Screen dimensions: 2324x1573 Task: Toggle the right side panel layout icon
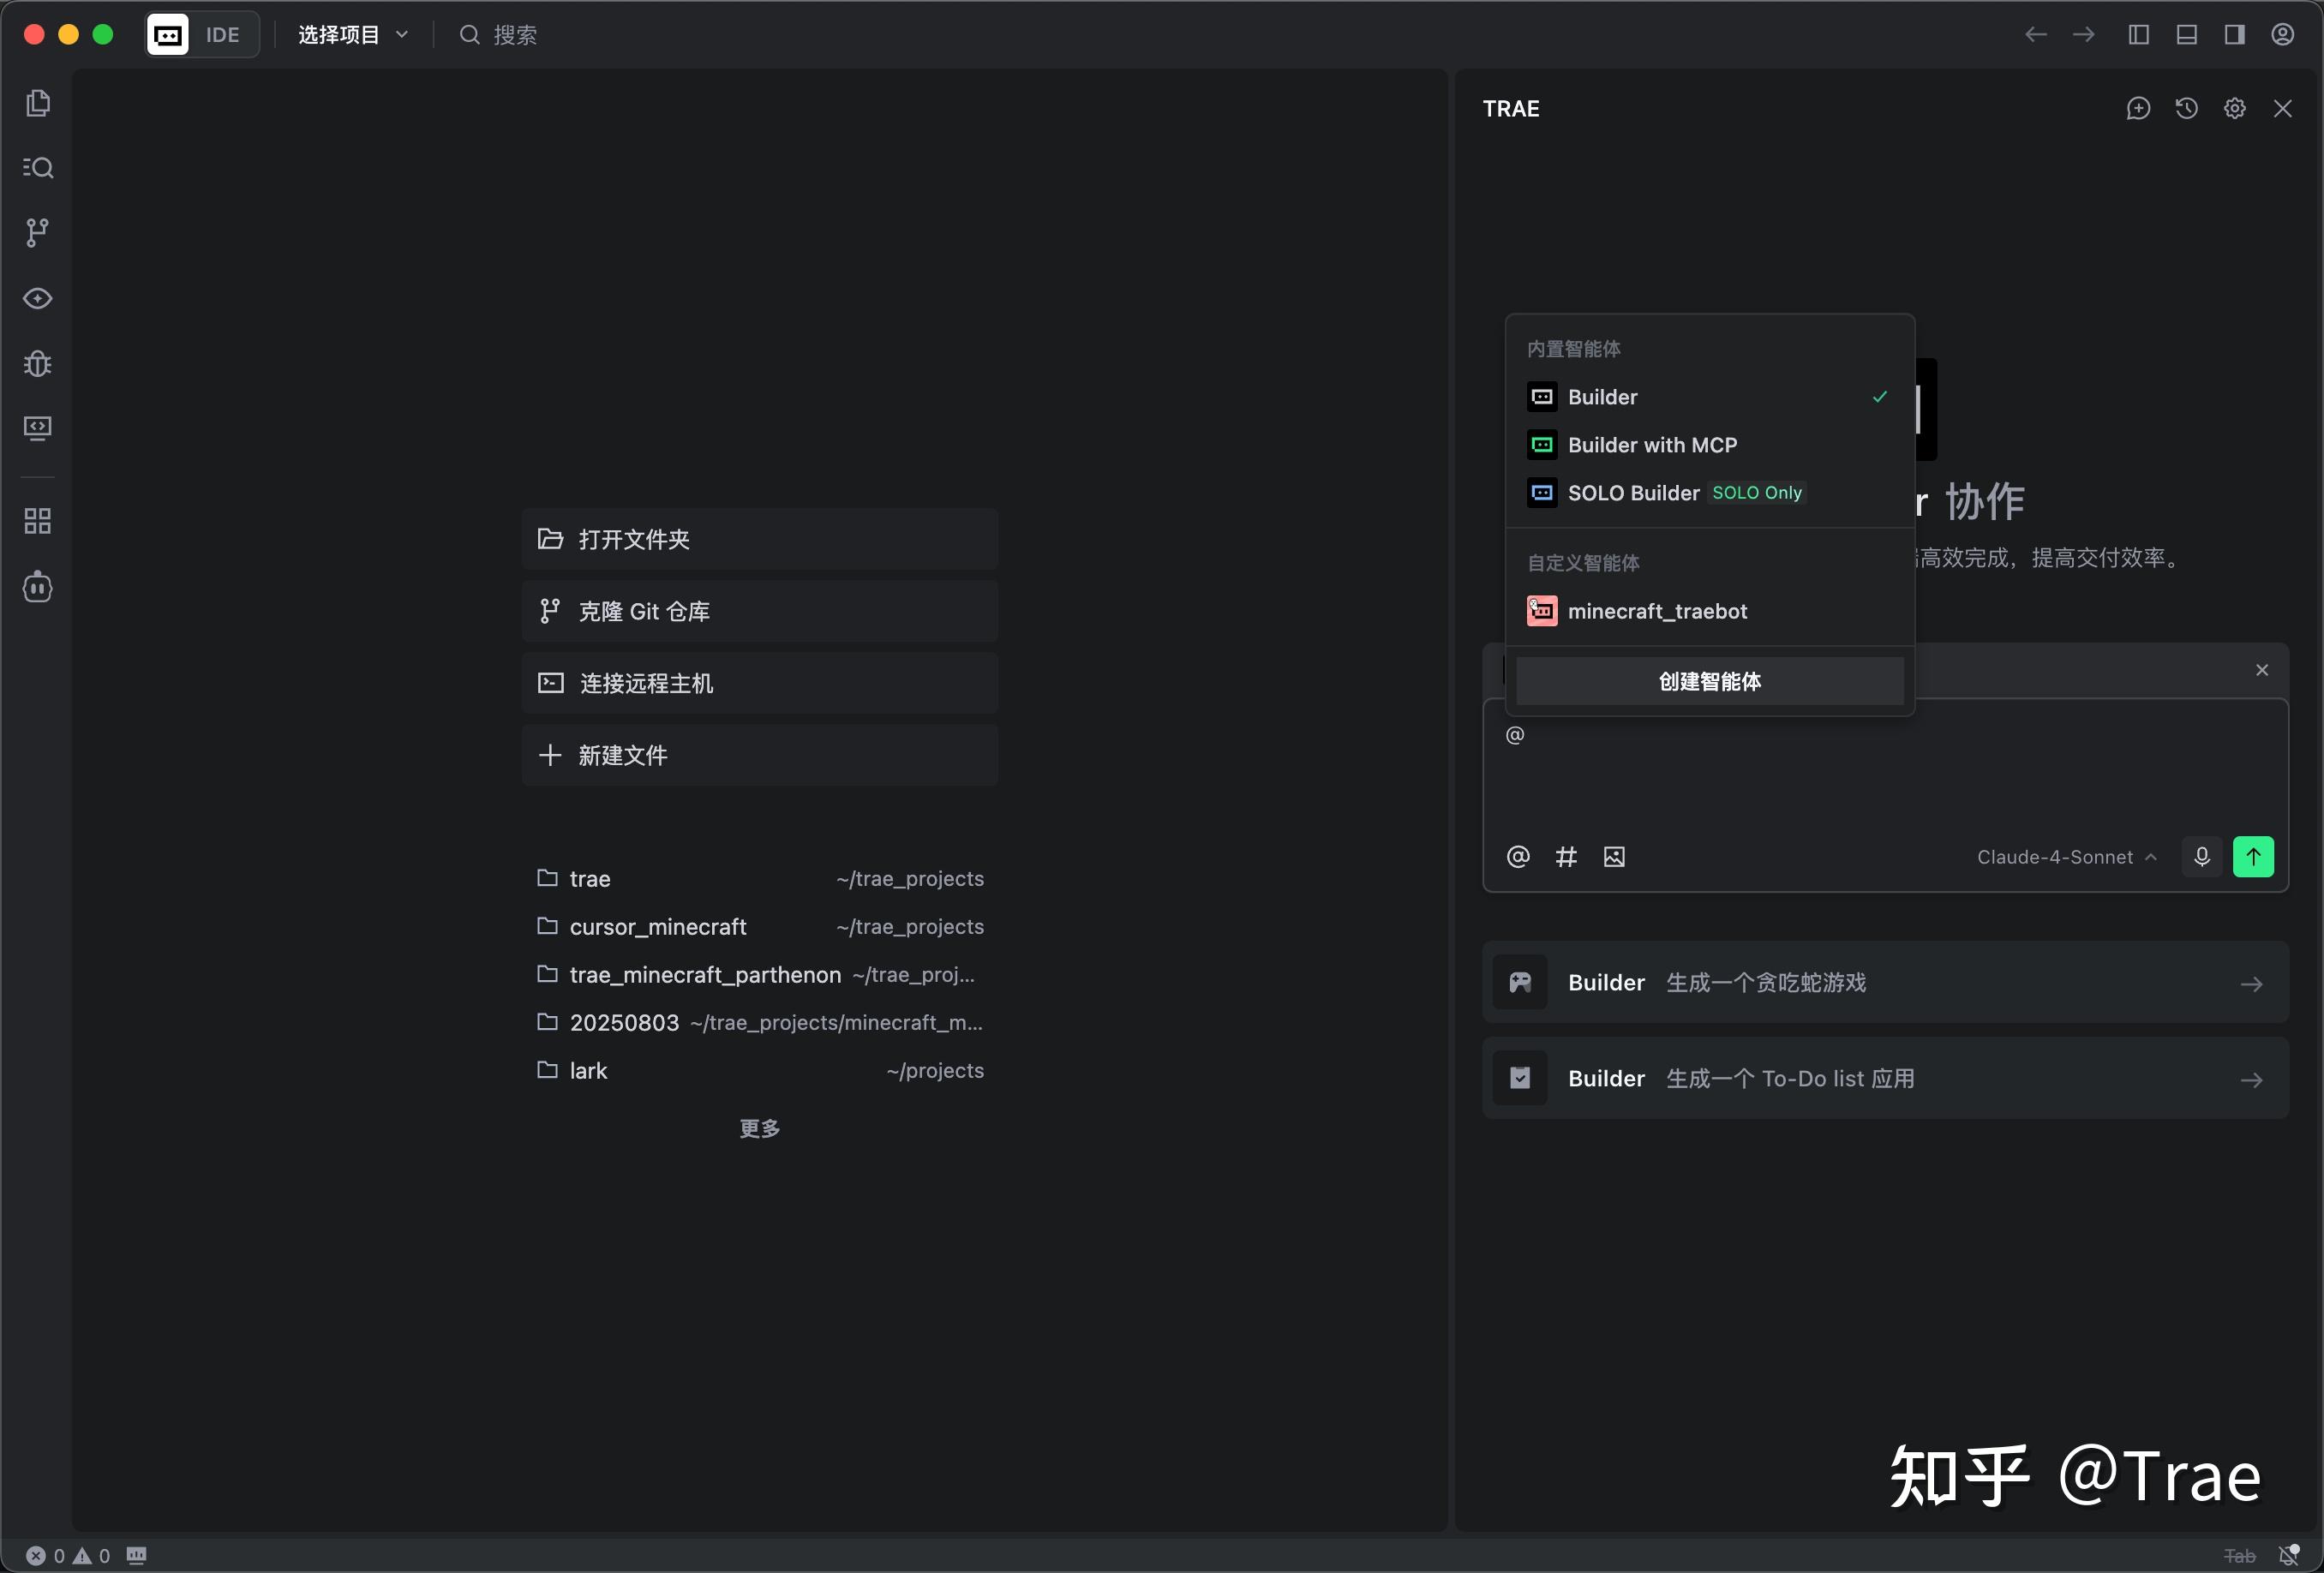point(2234,35)
